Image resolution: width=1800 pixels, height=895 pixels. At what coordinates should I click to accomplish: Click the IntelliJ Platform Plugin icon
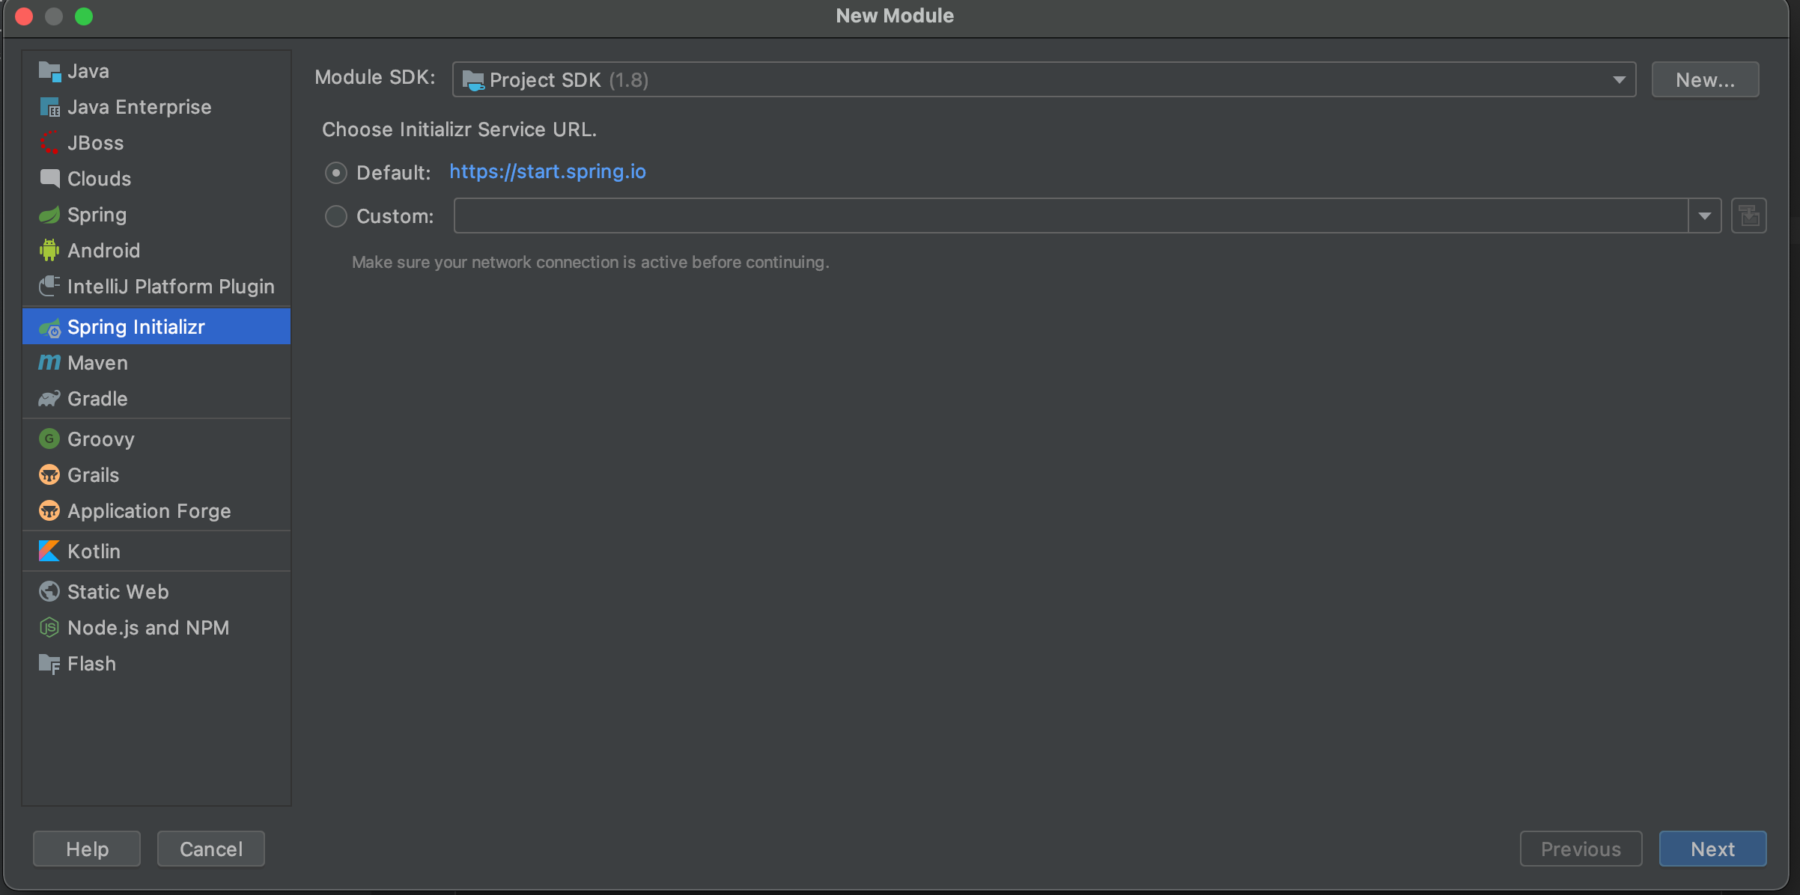[49, 287]
